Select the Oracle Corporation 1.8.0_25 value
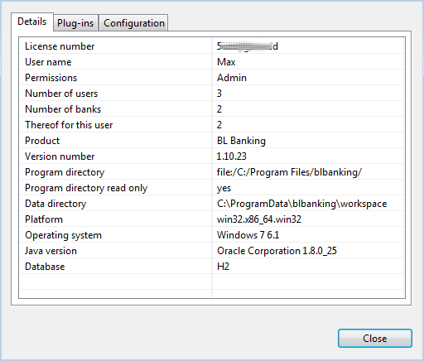Viewport: 424px width, 361px height. (277, 251)
